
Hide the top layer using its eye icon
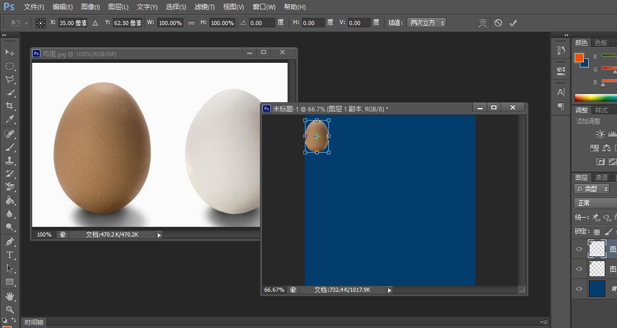point(579,249)
